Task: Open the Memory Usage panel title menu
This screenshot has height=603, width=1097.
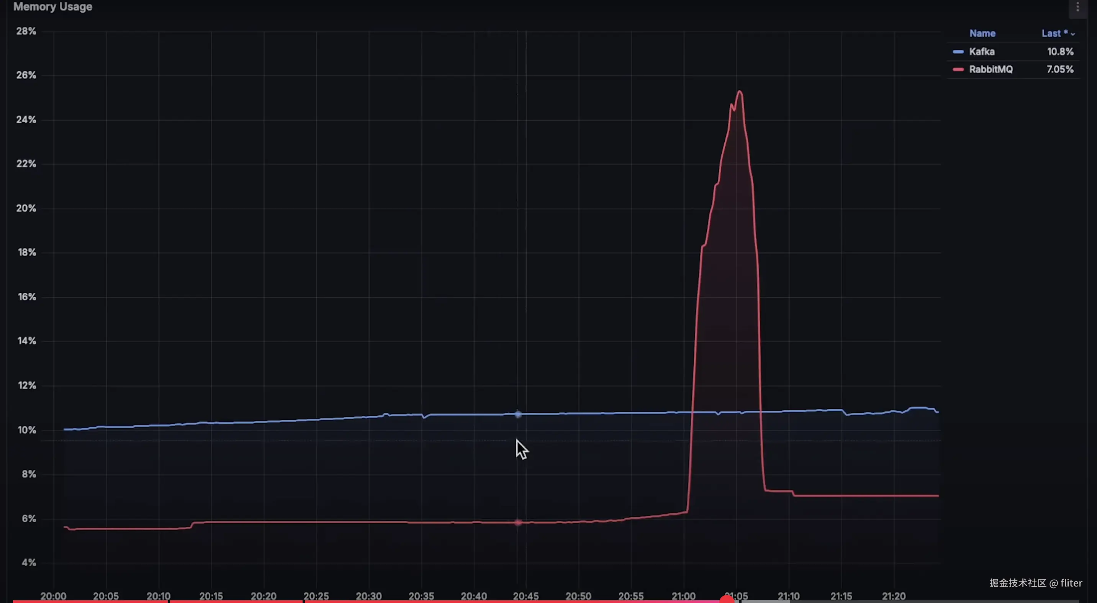Action: tap(53, 7)
